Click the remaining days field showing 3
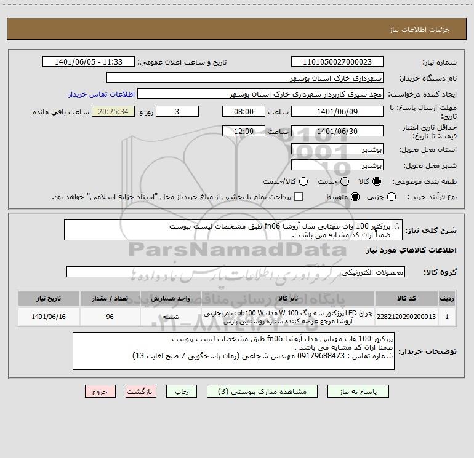Screen dimensions: 474x458 click(x=177, y=111)
